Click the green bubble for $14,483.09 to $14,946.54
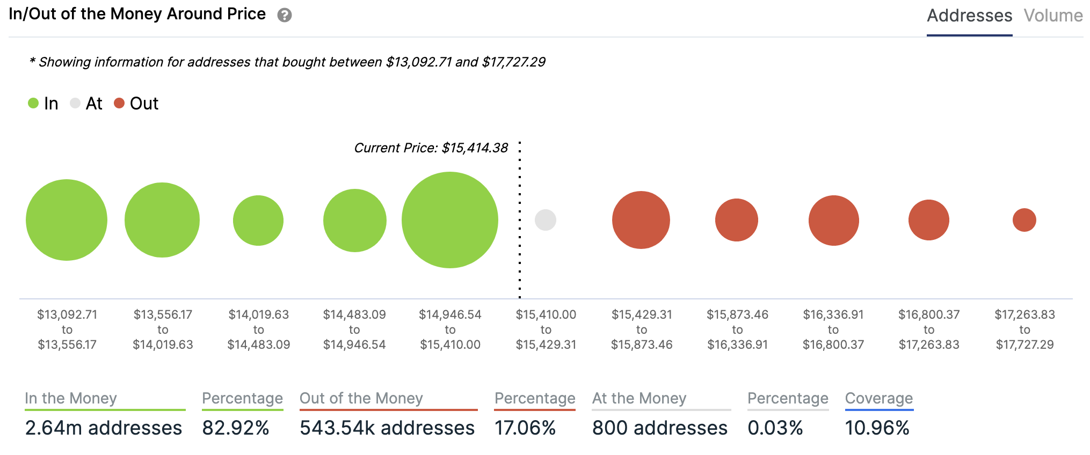The image size is (1090, 455). [x=354, y=220]
